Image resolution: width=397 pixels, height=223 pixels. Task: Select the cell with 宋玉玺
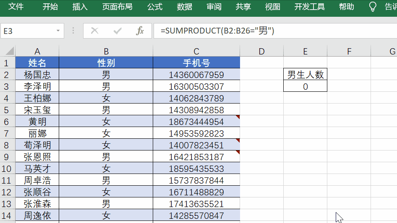tap(37, 110)
